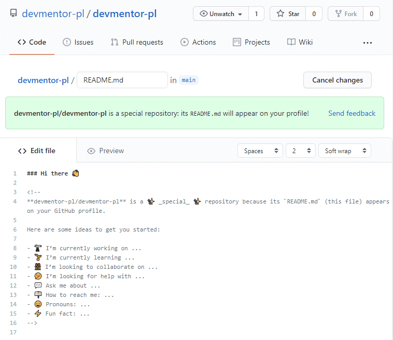Click the Preview eye icon
This screenshot has width=393, height=340.
click(x=91, y=151)
